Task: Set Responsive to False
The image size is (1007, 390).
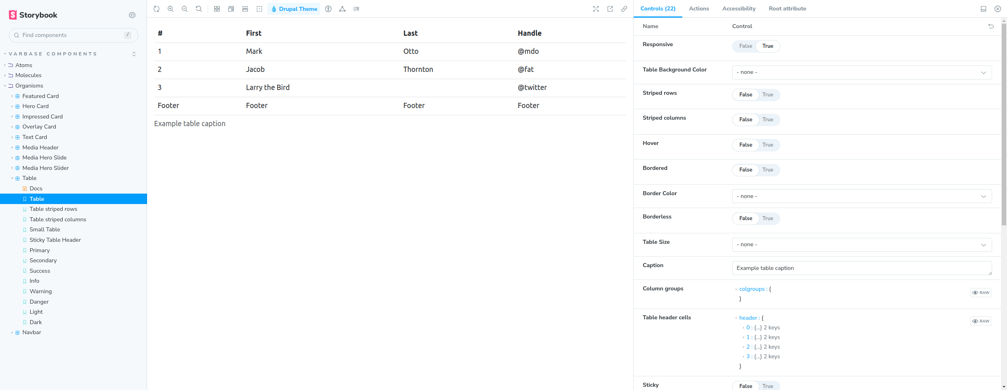Action: pos(745,46)
